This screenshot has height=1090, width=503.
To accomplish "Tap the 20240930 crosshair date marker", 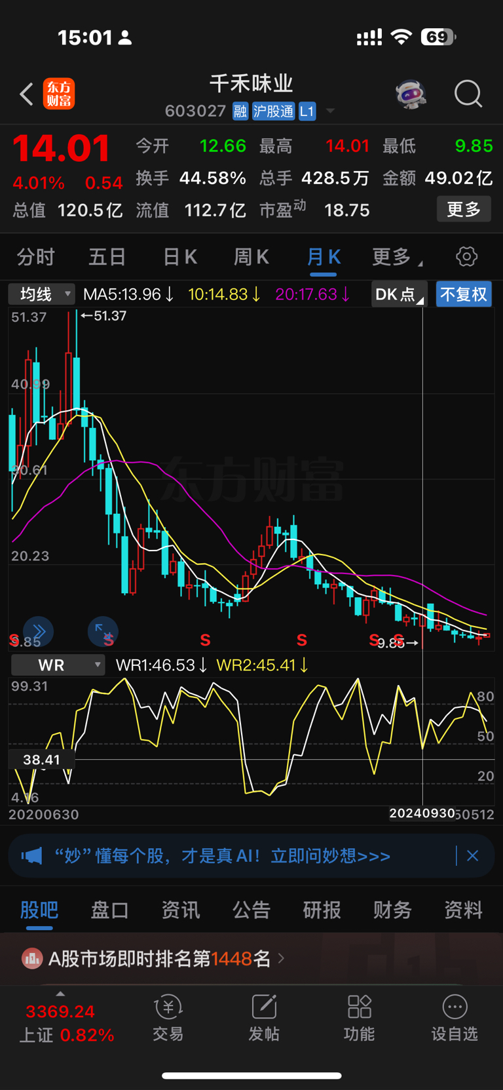I will (422, 813).
